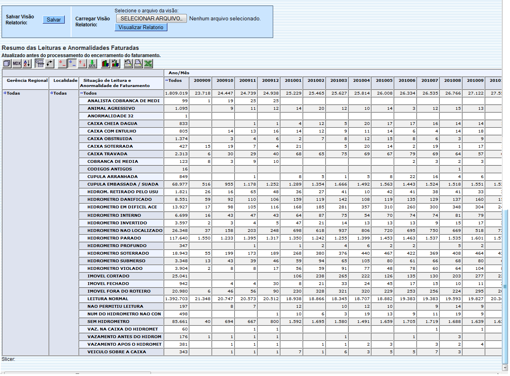The width and height of the screenshot is (510, 376).
Task: Toggle drill position mode (blue plus-minus)
Action: [x=72, y=63]
